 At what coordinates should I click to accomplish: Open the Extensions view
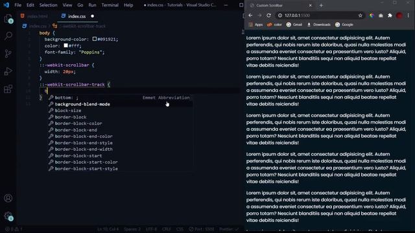8,89
